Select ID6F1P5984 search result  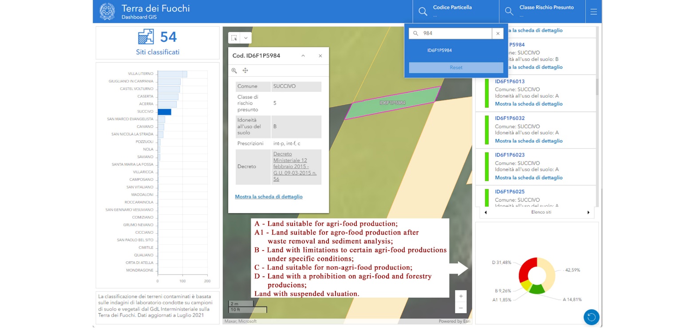(x=439, y=51)
